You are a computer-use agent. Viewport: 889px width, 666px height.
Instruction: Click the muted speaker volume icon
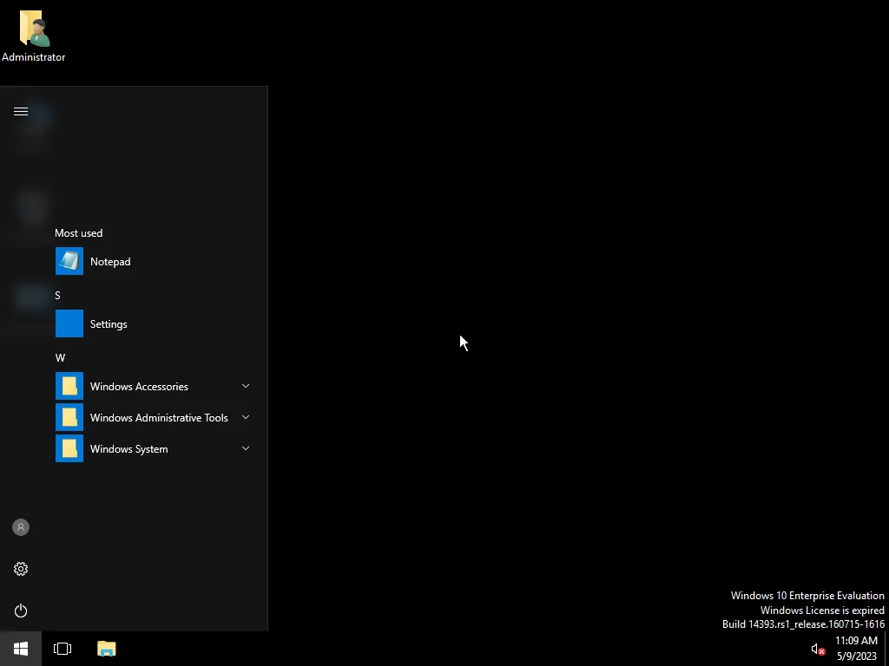(818, 649)
